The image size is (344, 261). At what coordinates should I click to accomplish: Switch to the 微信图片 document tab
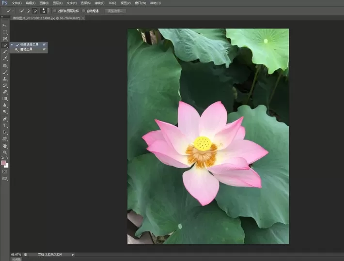pyautogui.click(x=47, y=18)
